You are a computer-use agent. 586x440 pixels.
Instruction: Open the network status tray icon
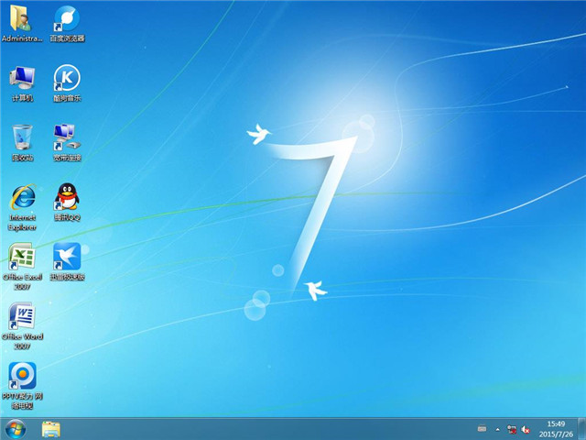click(512, 429)
